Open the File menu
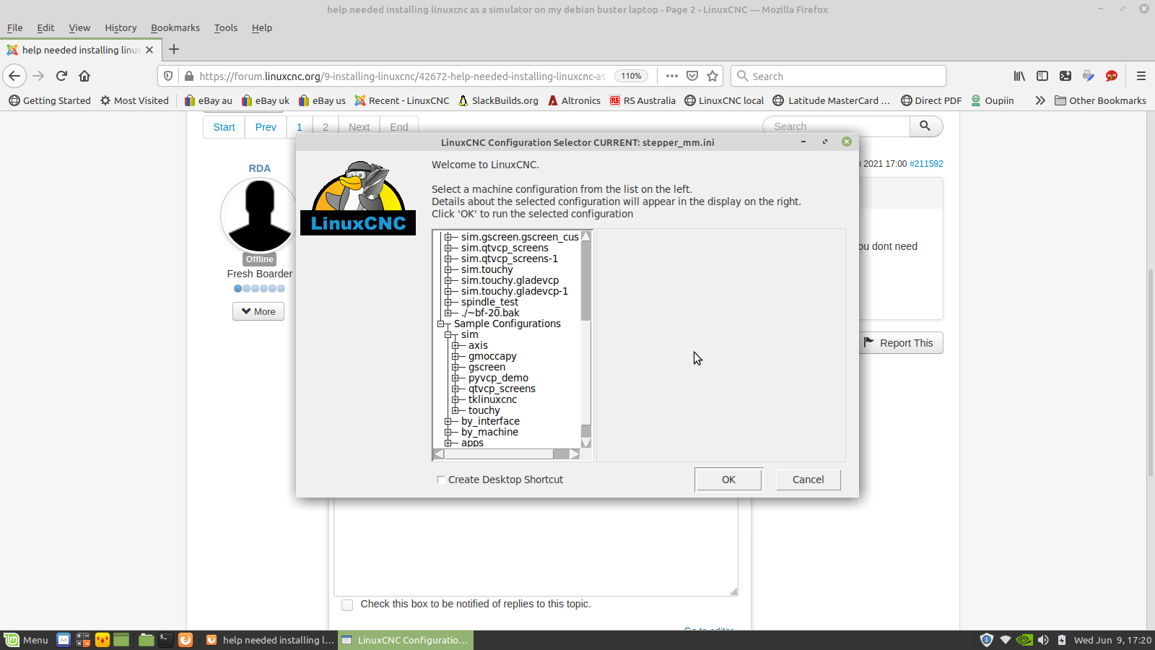Image resolution: width=1155 pixels, height=650 pixels. tap(15, 27)
